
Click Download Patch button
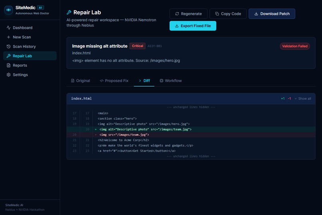point(272,14)
